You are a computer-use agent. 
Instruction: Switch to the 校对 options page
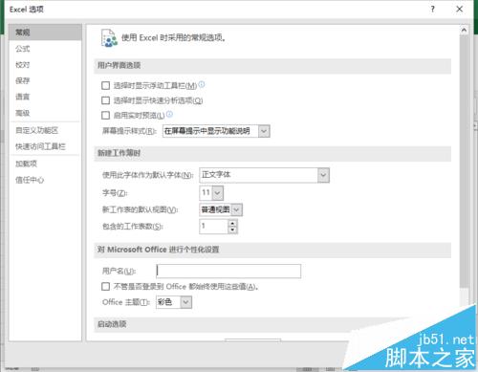(x=45, y=65)
